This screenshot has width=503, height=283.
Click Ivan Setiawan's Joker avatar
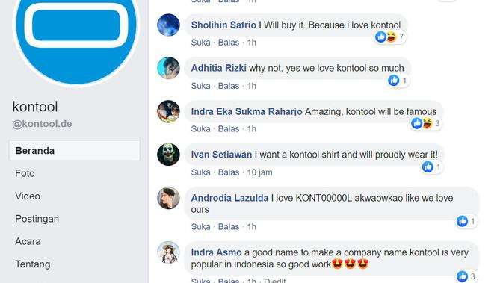tap(168, 155)
